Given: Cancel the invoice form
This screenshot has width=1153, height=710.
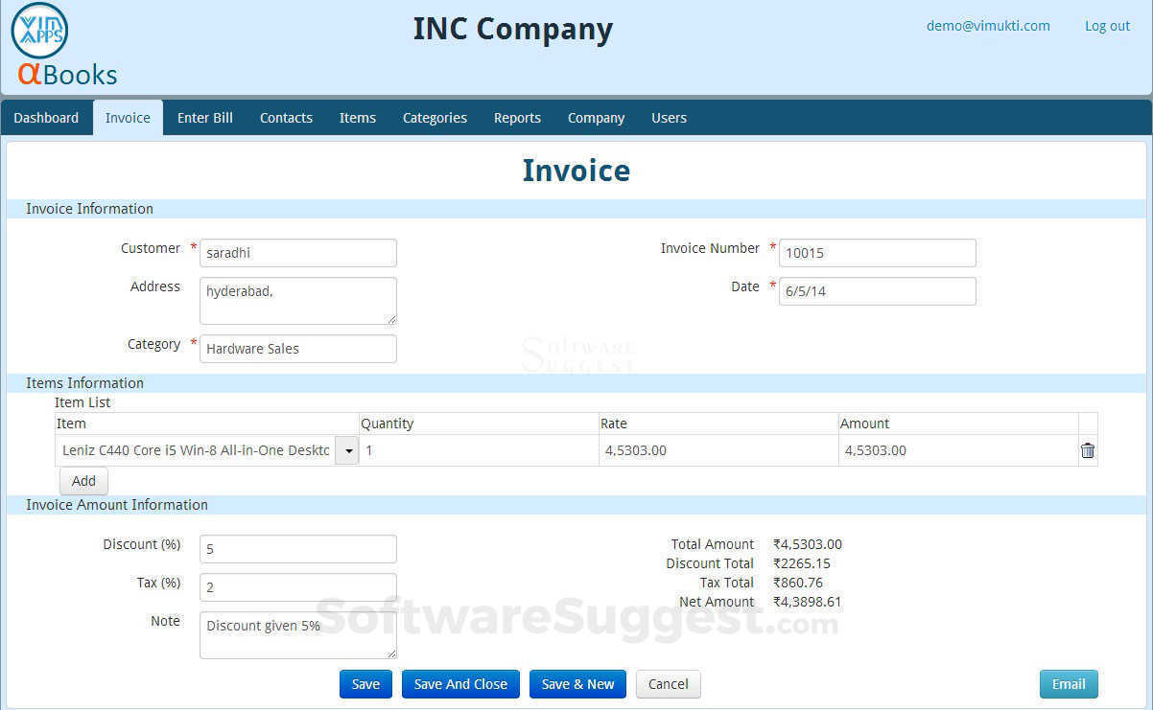Looking at the screenshot, I should [x=668, y=684].
